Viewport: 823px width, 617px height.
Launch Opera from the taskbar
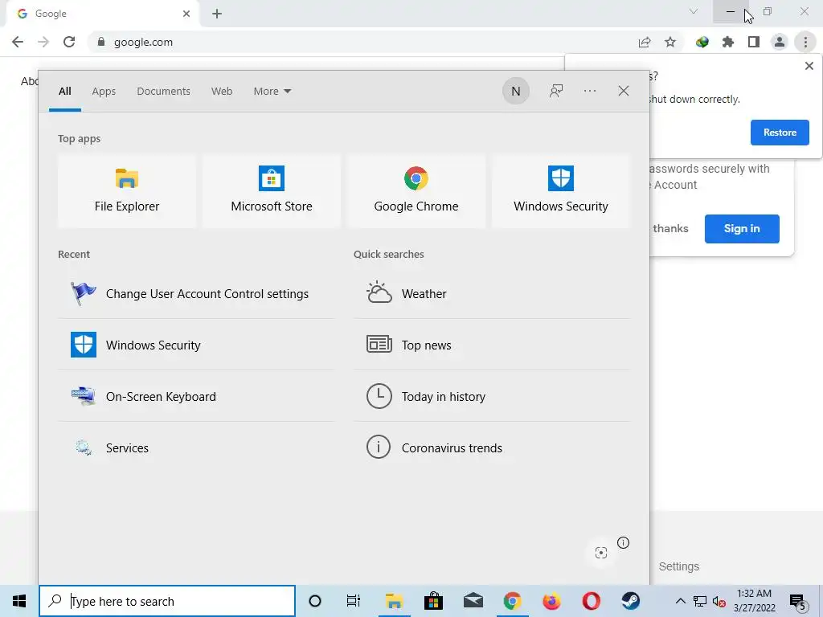tap(591, 601)
